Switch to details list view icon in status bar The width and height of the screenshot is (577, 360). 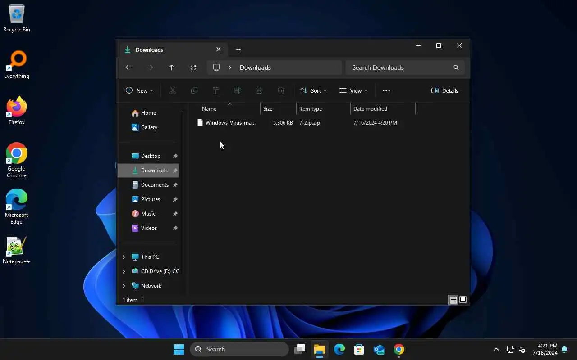[453, 300]
